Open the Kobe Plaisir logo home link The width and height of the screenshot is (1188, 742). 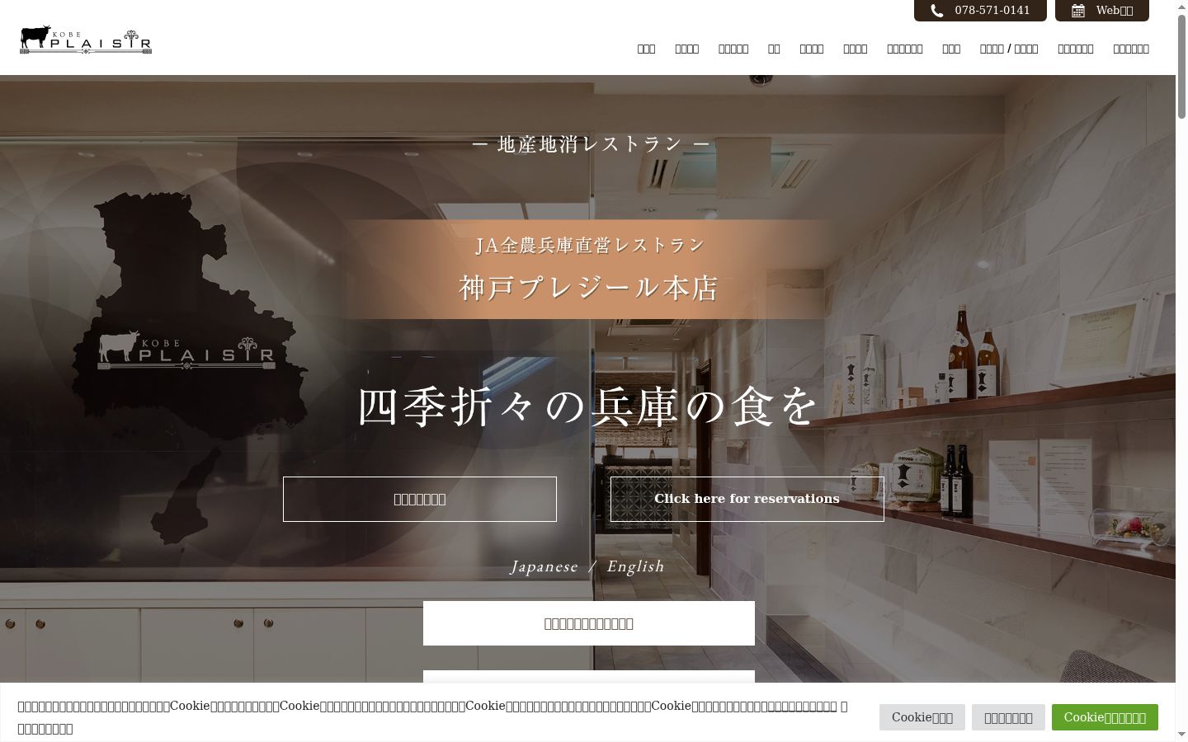86,40
